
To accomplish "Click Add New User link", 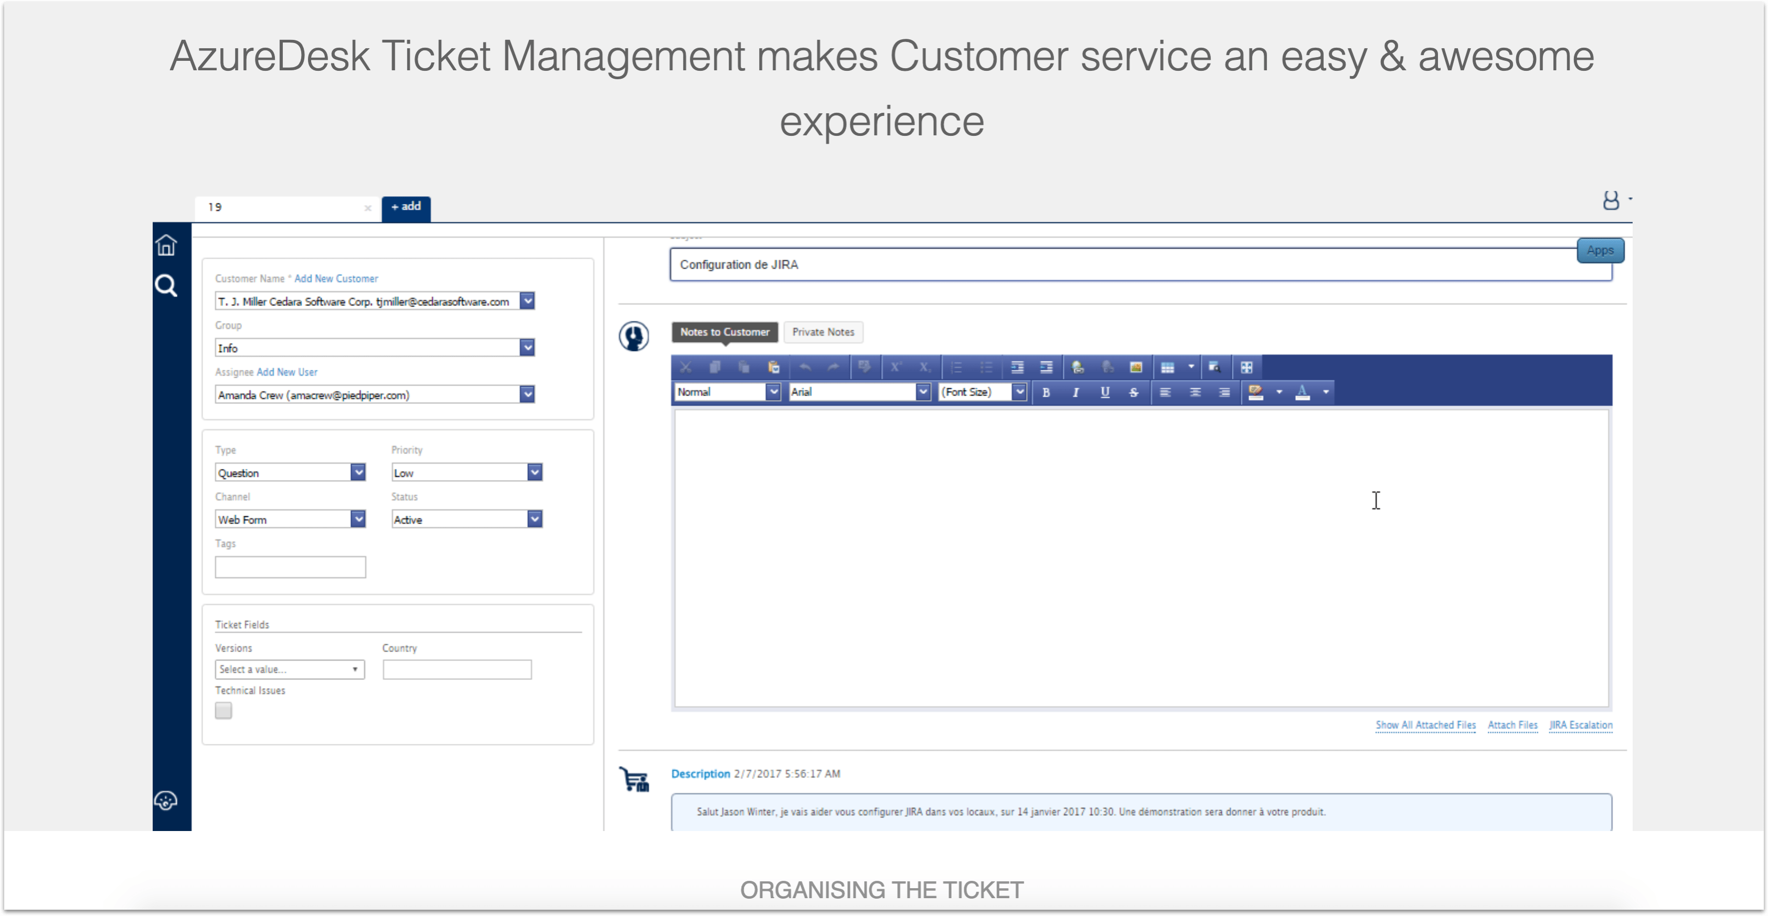I will click(287, 372).
